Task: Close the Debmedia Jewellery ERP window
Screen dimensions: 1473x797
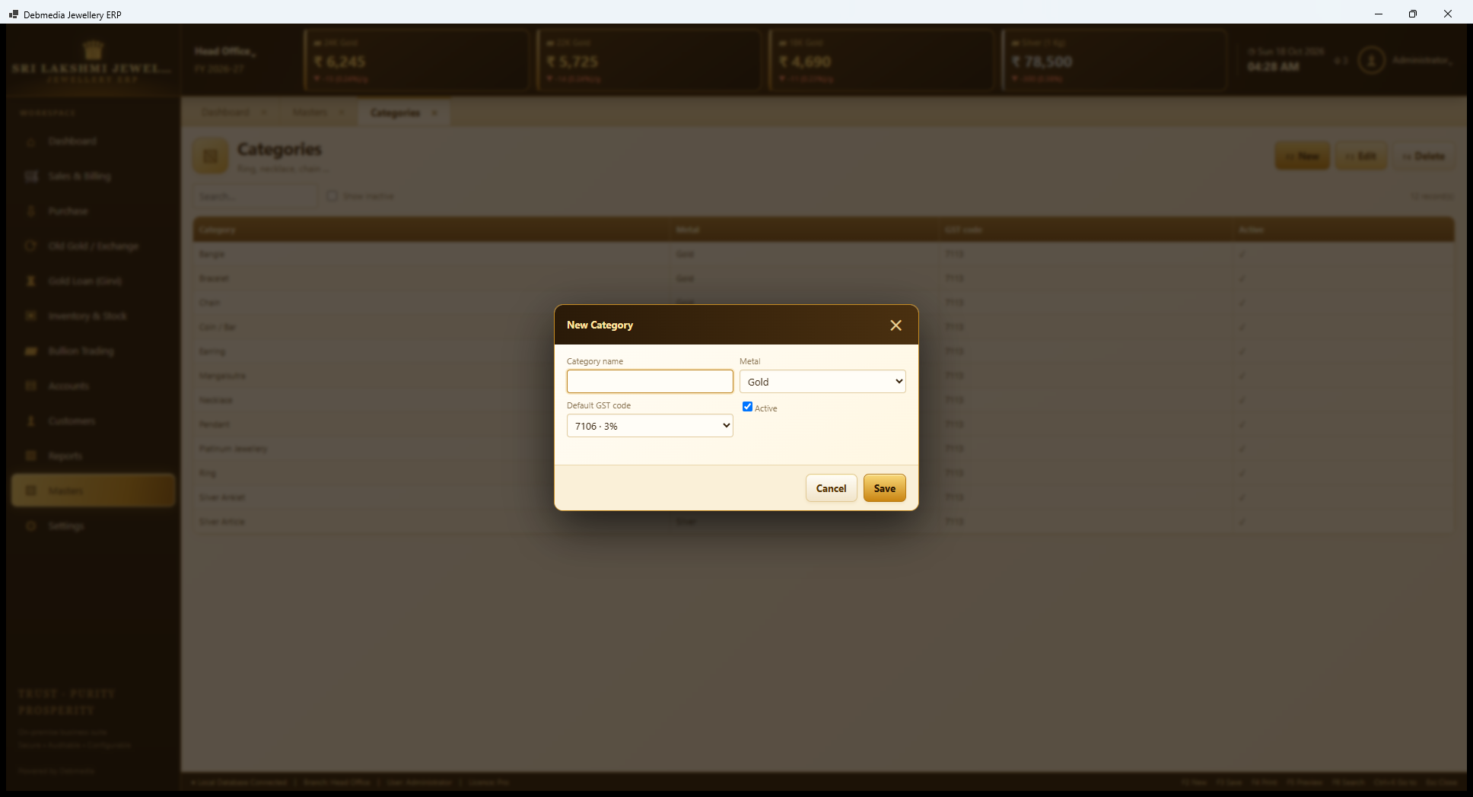Action: point(1448,14)
